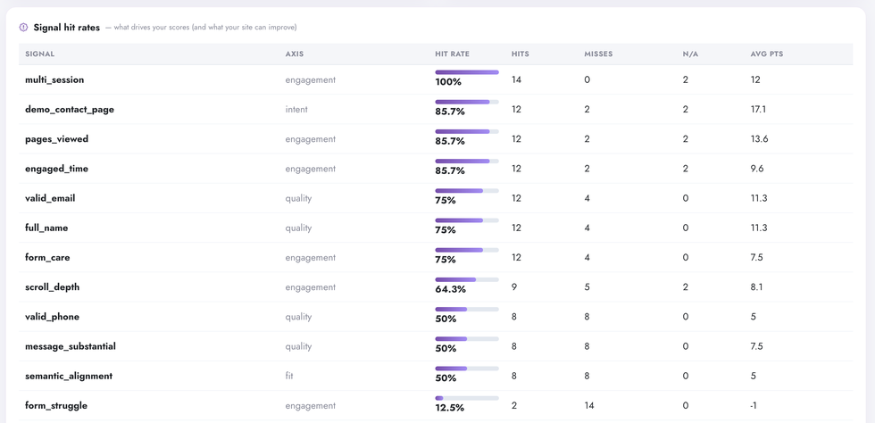The width and height of the screenshot is (875, 423).
Task: Click the SIGNAL column header
Action: click(x=39, y=54)
